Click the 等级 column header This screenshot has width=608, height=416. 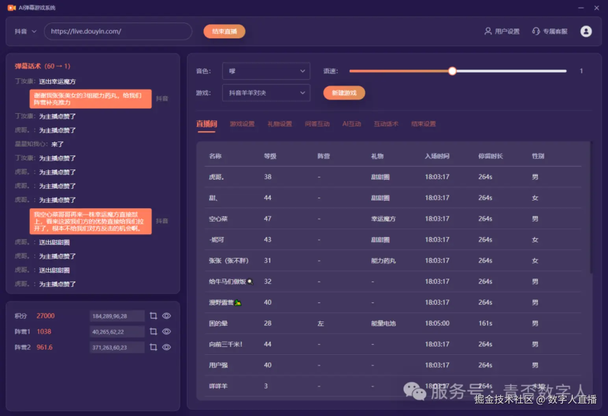[x=270, y=156]
